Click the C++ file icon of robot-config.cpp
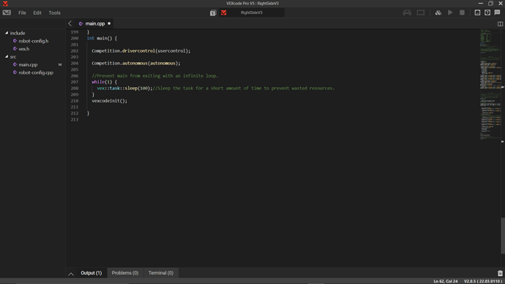This screenshot has height=284, width=505. click(x=15, y=72)
